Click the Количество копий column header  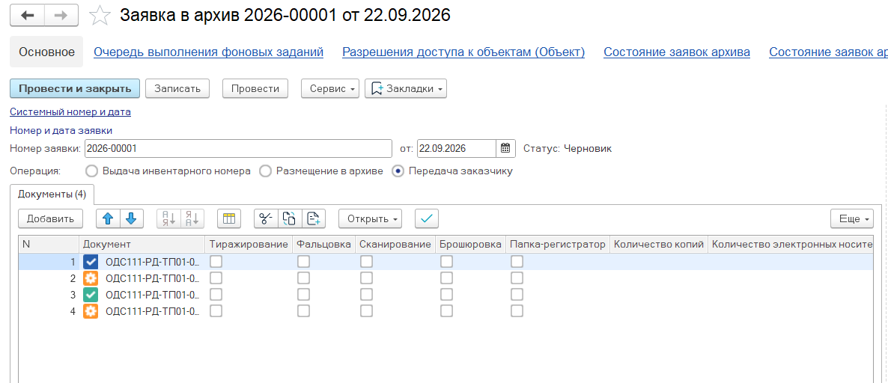click(x=659, y=245)
